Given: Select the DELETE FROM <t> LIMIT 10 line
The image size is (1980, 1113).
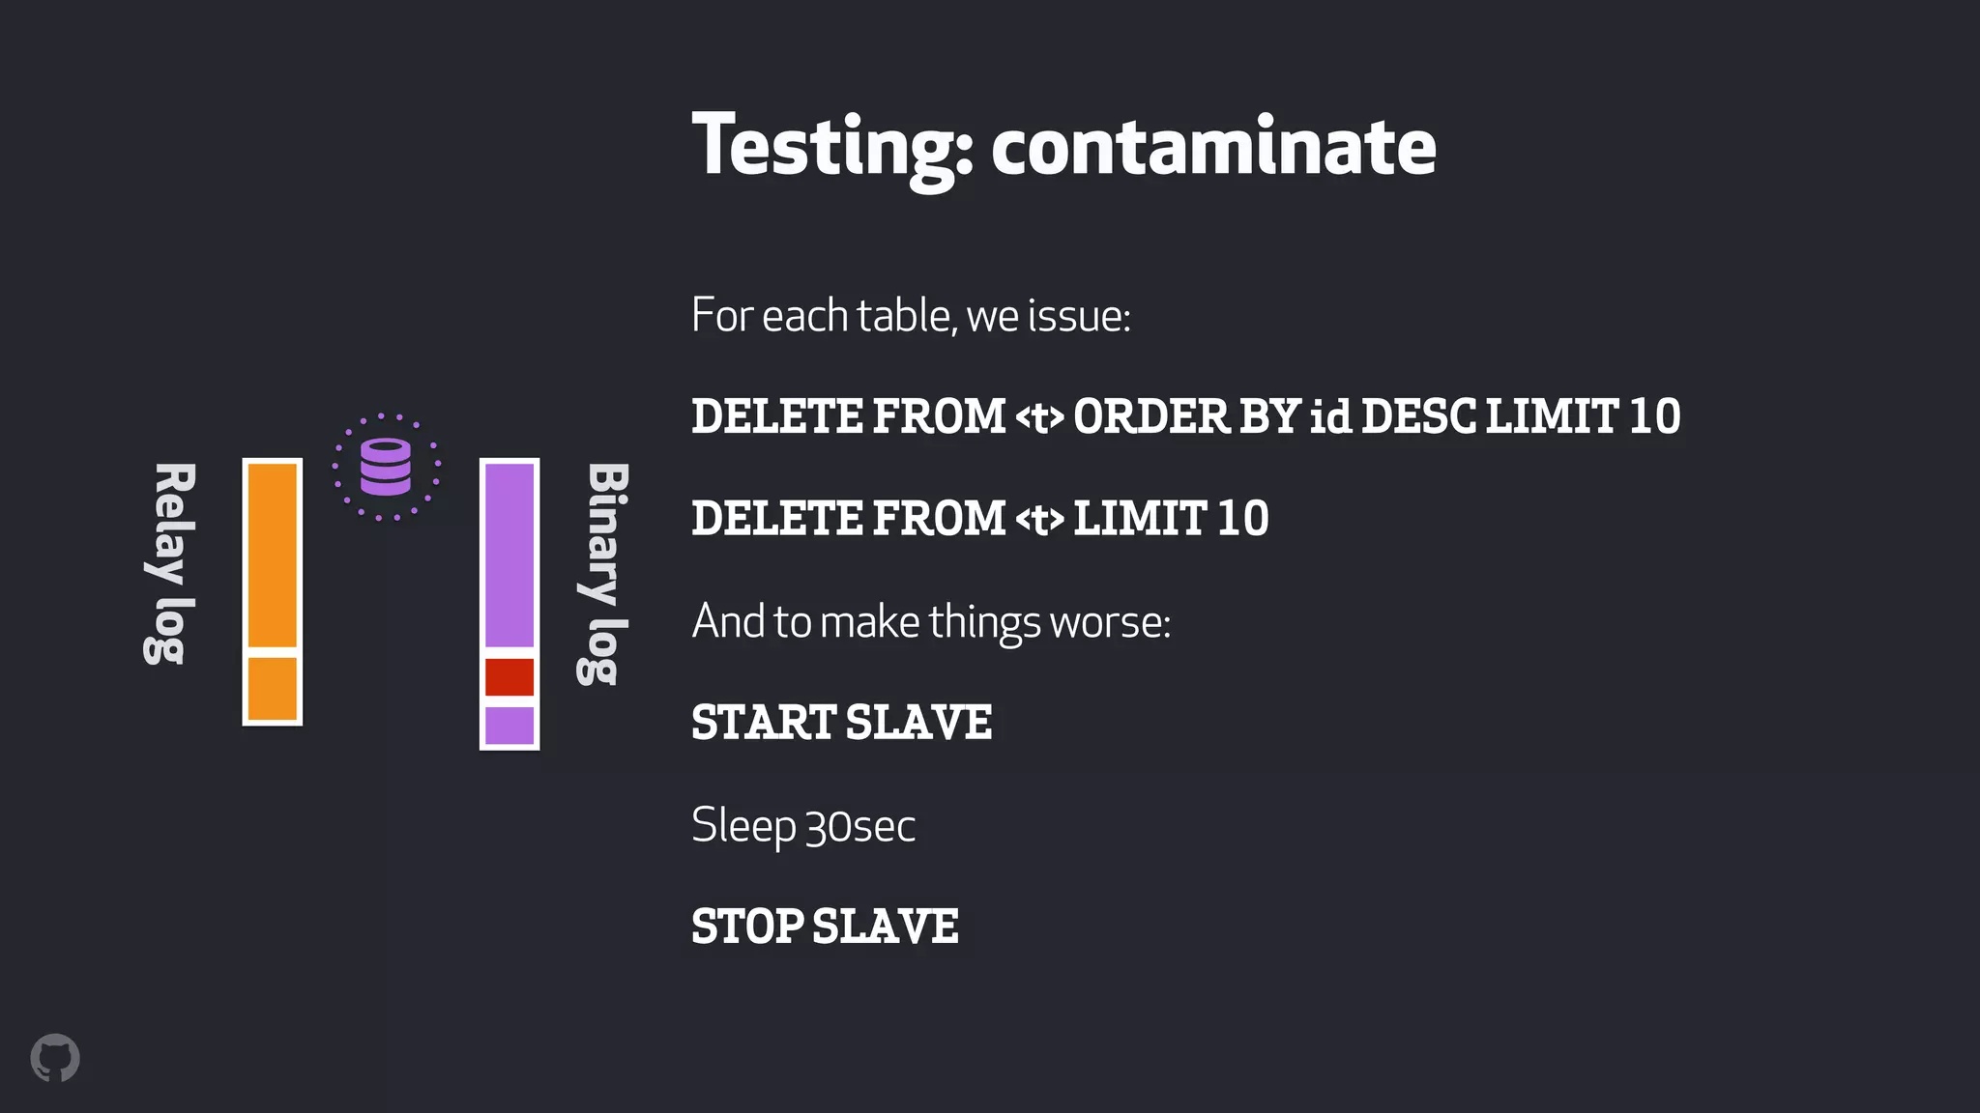Looking at the screenshot, I should (980, 519).
